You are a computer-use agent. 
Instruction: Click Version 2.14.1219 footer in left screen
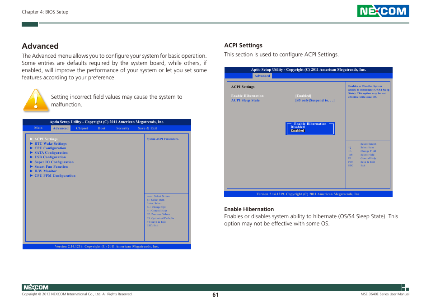click(x=107, y=246)
